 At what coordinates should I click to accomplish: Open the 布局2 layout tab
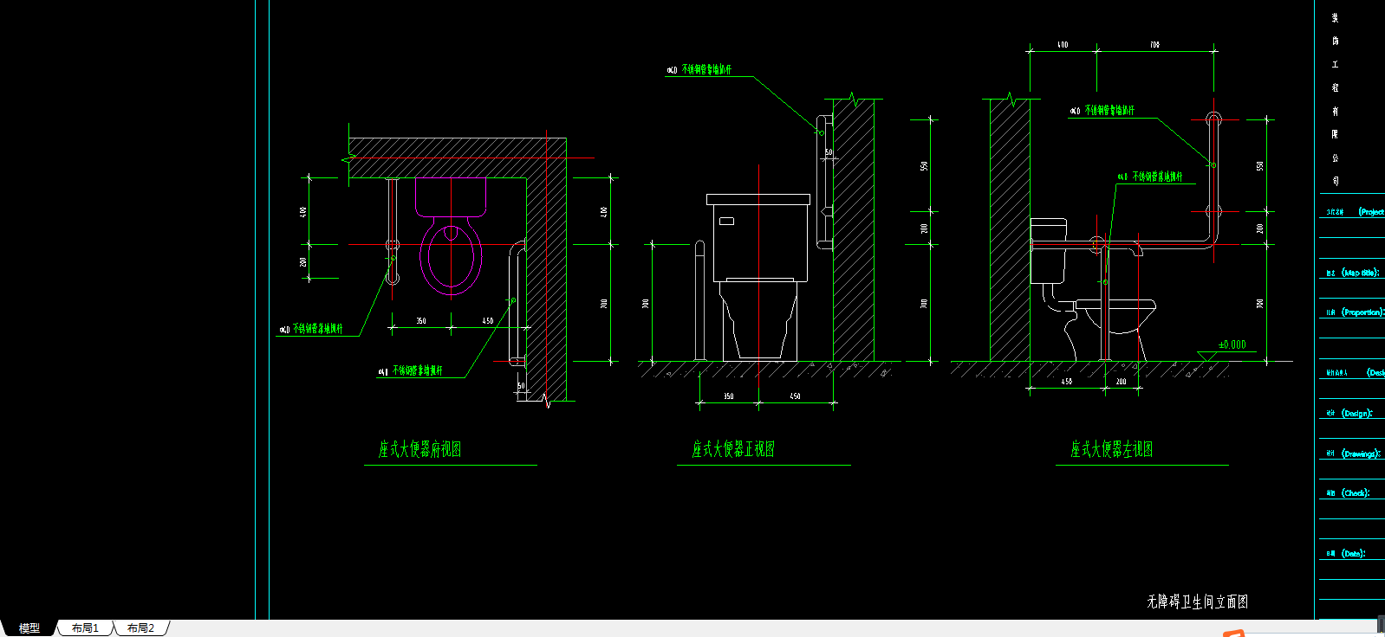coord(140,628)
